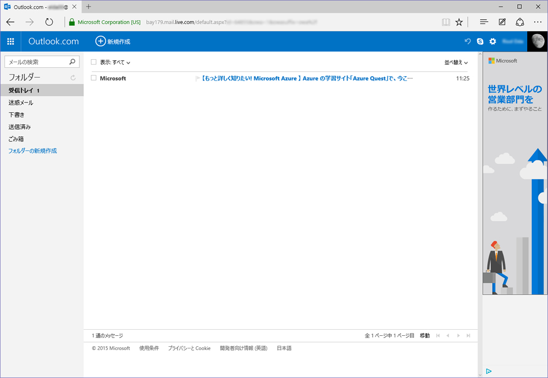
Task: Add page to favorites star icon
Action: 459,22
